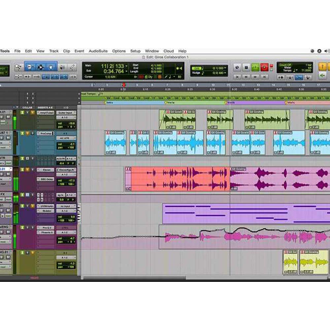Mute the Guitar Input track
The image size is (330, 330).
(x=8, y=117)
